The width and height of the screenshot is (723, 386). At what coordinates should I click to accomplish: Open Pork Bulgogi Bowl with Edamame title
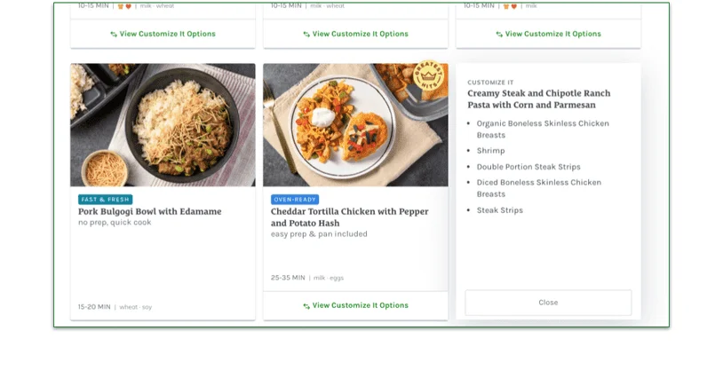tap(150, 211)
